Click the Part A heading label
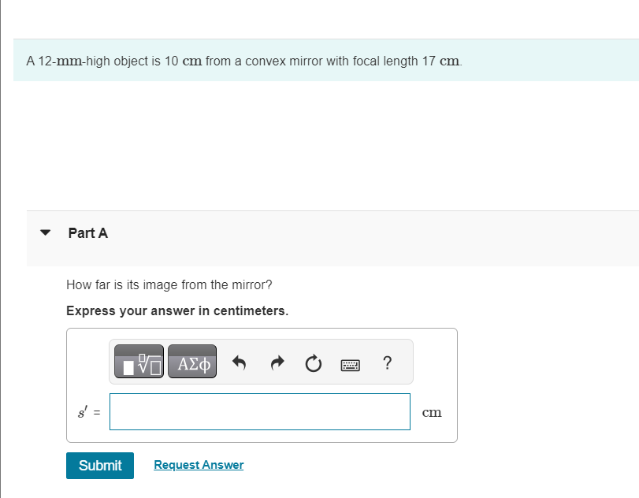The width and height of the screenshot is (639, 498). tap(88, 233)
